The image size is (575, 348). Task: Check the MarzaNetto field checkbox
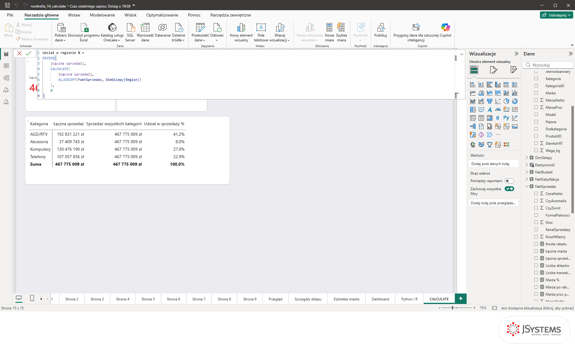[x=536, y=100]
